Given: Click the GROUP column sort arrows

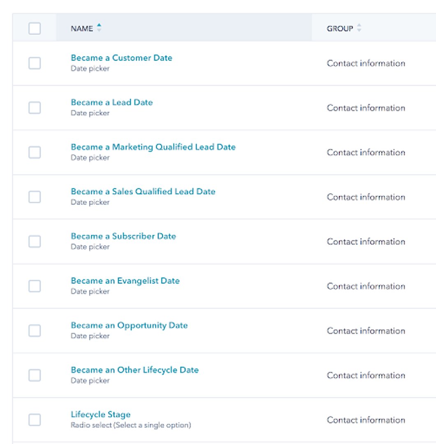Looking at the screenshot, I should coord(360,28).
